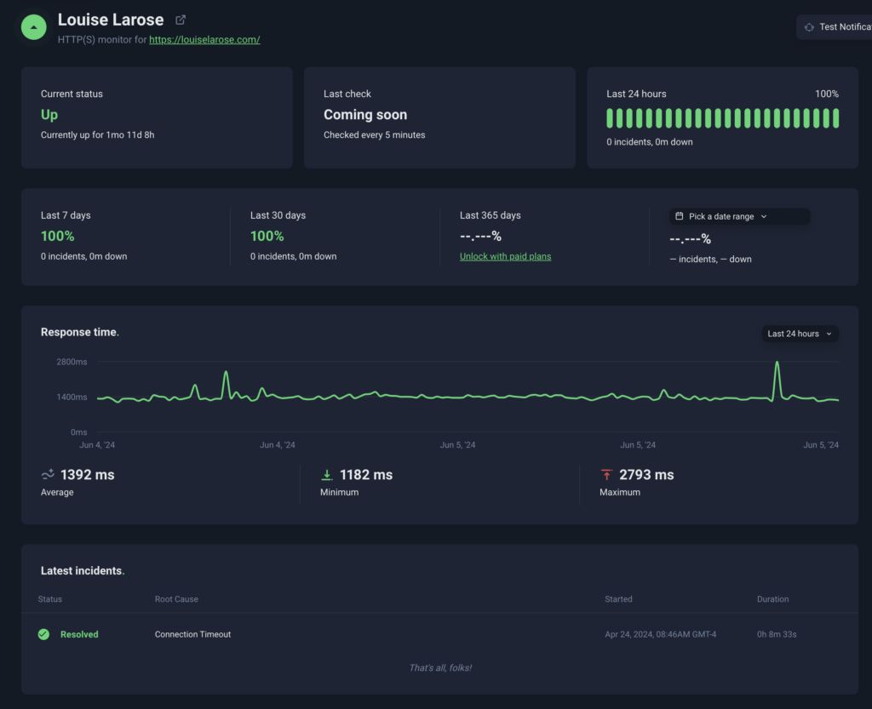Click the tallest spike on the response time graph

[777, 364]
